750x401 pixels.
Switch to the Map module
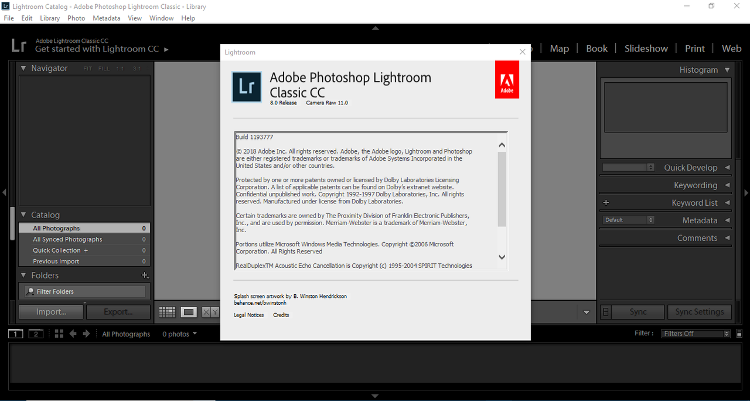click(x=560, y=49)
